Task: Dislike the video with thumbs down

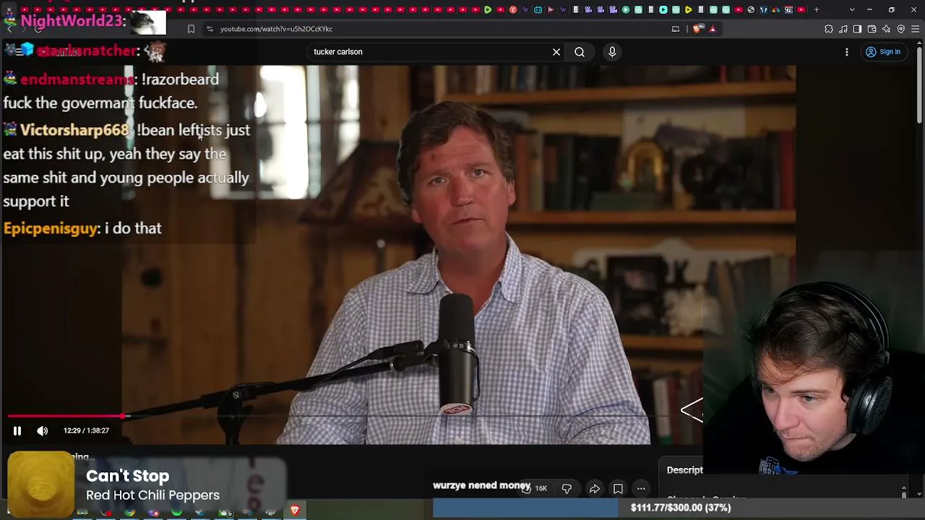Action: 567,488
